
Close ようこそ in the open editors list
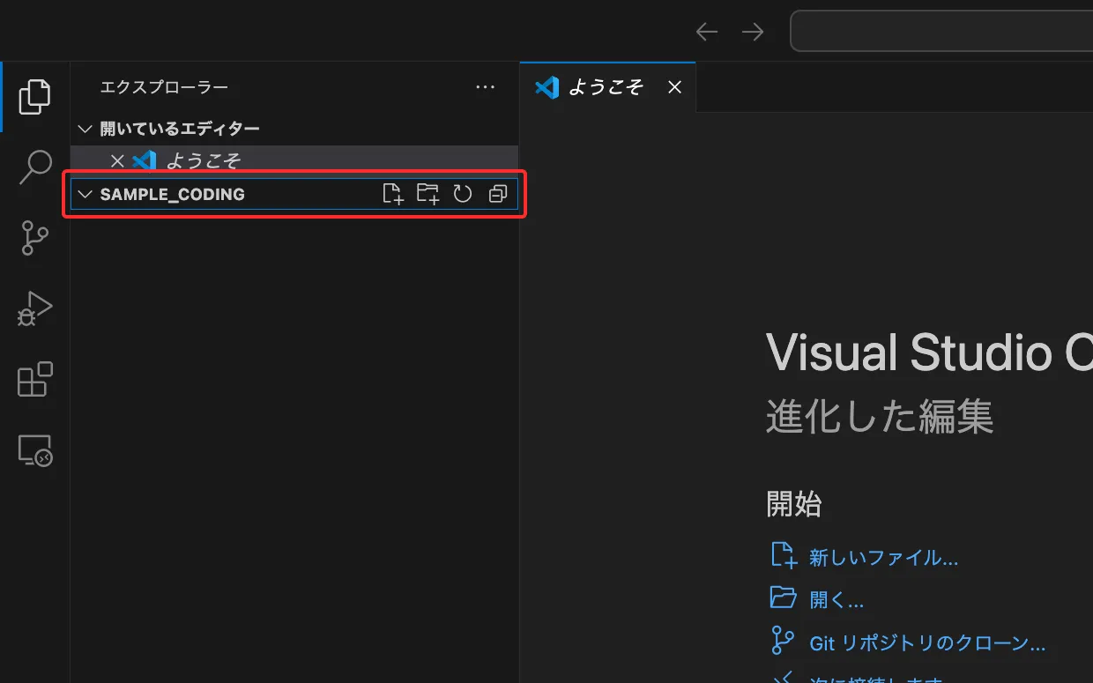pos(116,160)
